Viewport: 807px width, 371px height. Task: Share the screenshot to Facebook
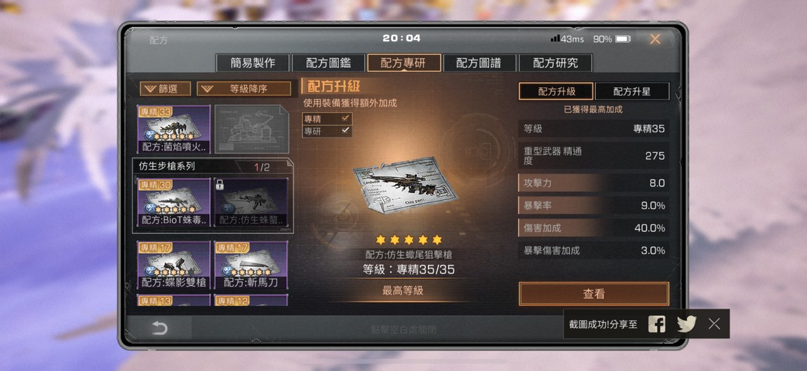pos(656,324)
